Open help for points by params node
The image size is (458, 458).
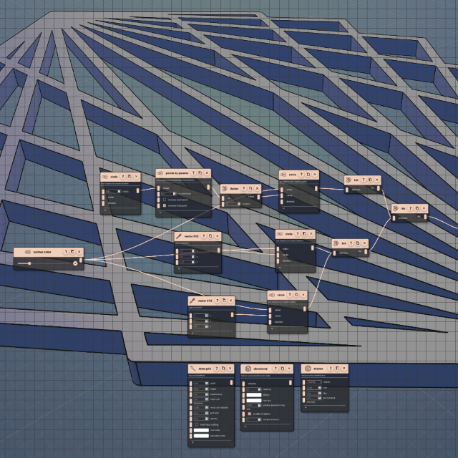pyautogui.click(x=193, y=173)
